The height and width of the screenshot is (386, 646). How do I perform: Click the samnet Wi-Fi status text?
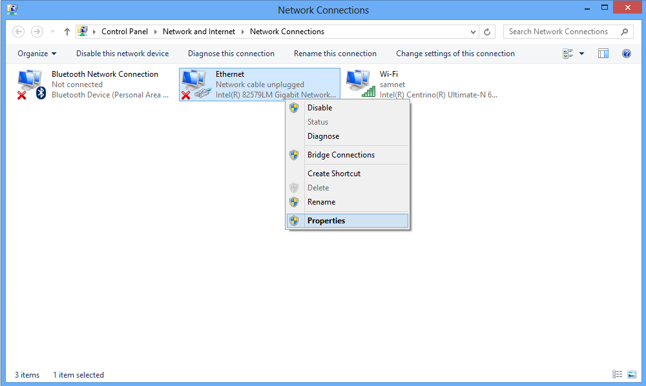pyautogui.click(x=392, y=85)
